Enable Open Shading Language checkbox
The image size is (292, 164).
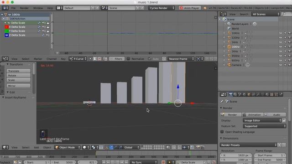pyautogui.click(x=222, y=132)
